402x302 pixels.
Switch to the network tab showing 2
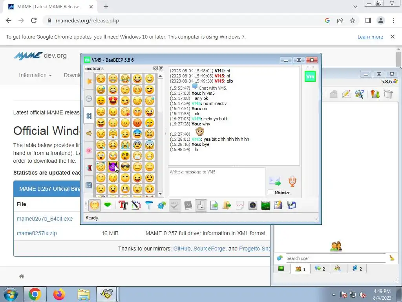click(357, 269)
